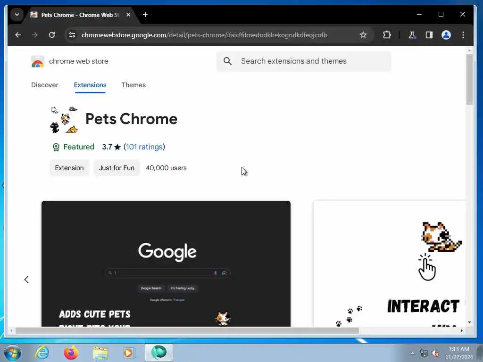Click the scroll right arrow
This screenshot has height=362, width=483.
[461, 330]
